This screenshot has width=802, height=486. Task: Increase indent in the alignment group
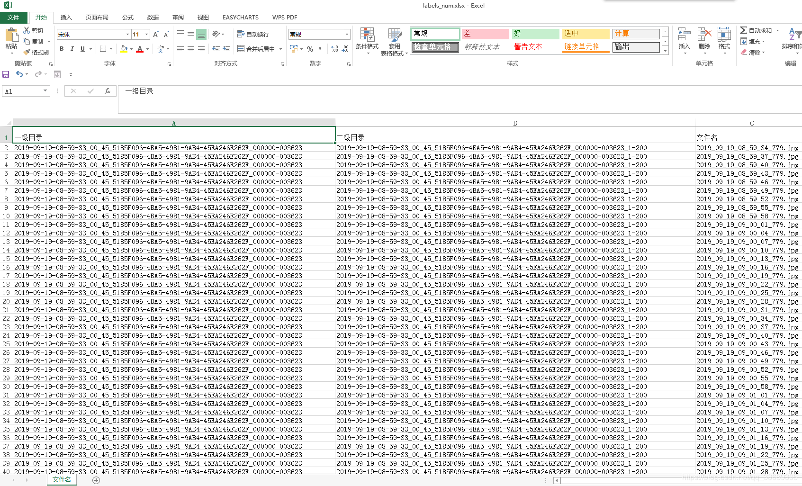pyautogui.click(x=226, y=49)
